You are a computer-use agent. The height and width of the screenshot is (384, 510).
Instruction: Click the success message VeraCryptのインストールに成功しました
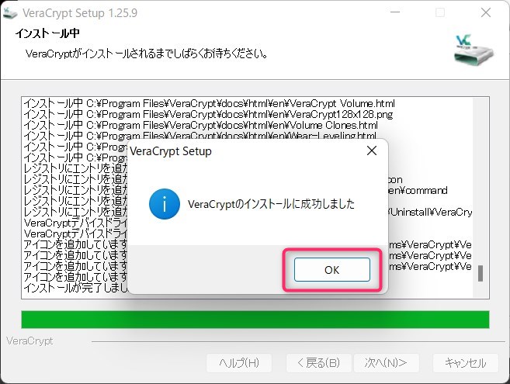(x=271, y=204)
